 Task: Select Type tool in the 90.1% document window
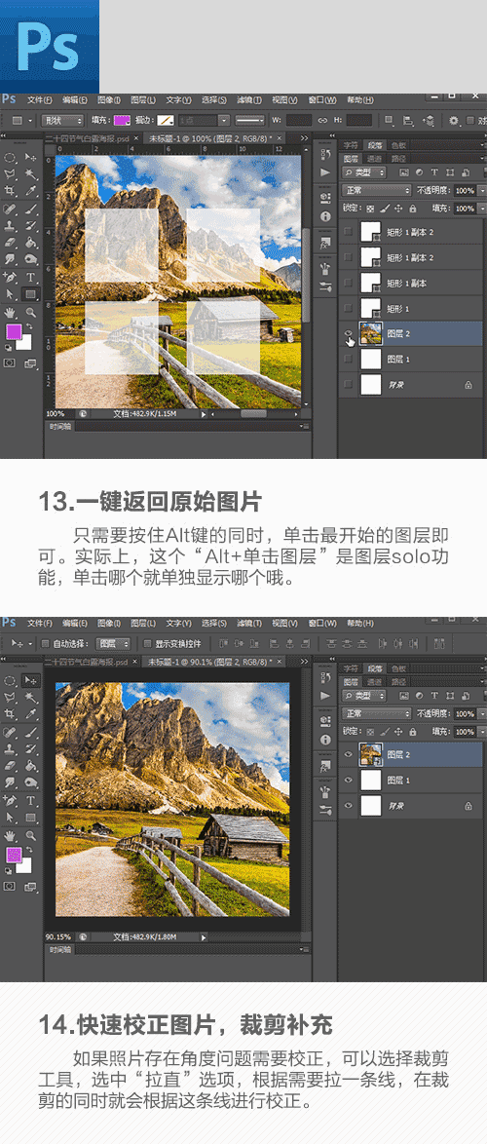tap(30, 800)
